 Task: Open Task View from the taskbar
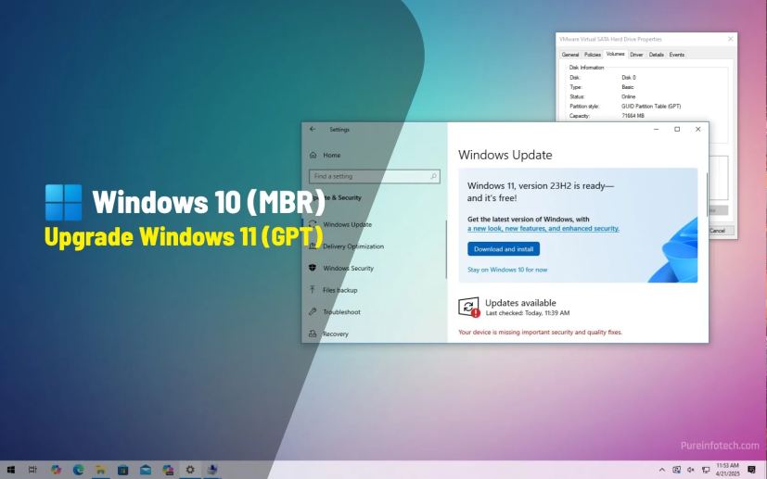click(x=32, y=470)
